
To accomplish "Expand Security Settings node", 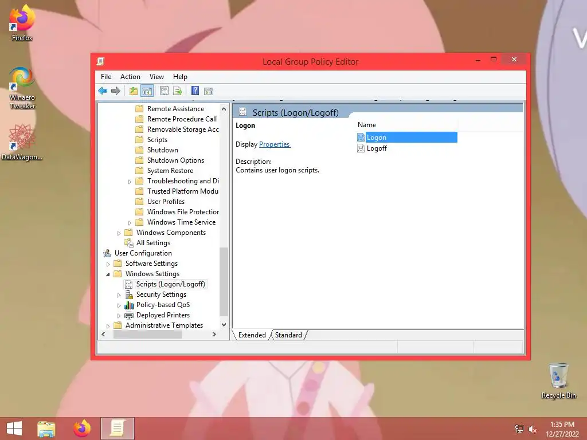I will [x=119, y=295].
